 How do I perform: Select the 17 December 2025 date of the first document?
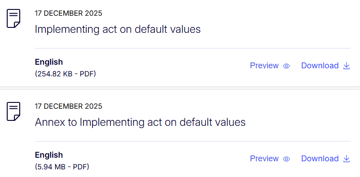coord(68,13)
